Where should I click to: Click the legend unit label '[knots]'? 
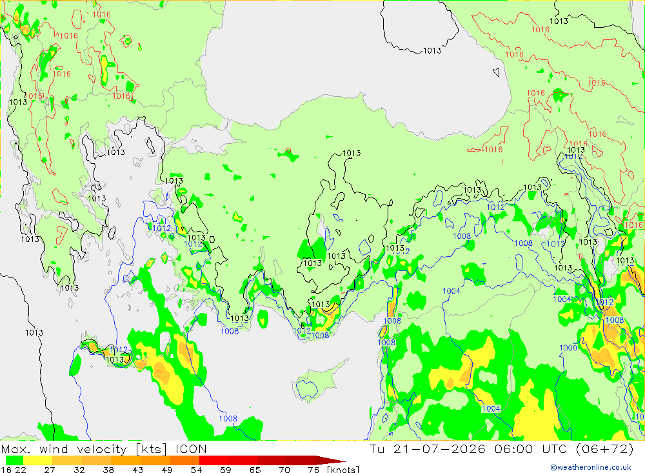point(342,470)
